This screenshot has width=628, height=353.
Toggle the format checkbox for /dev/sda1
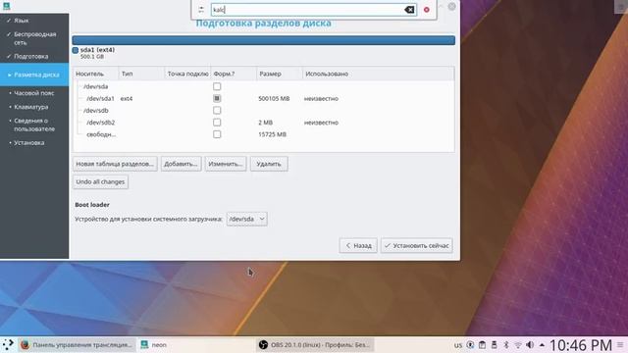(x=217, y=98)
